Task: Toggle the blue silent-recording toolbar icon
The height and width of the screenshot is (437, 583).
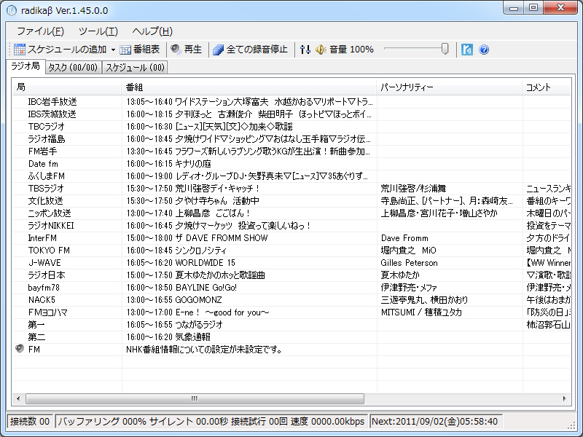Action: (466, 50)
